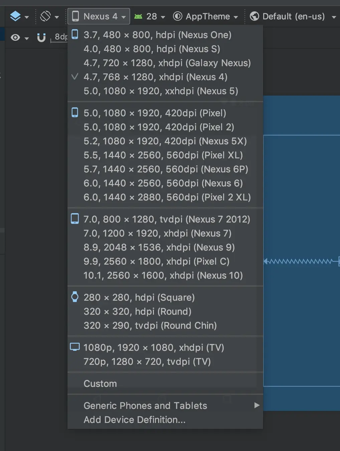The image size is (340, 451).
Task: Pick the Nexus 10 tablet
Action: pyautogui.click(x=165, y=275)
